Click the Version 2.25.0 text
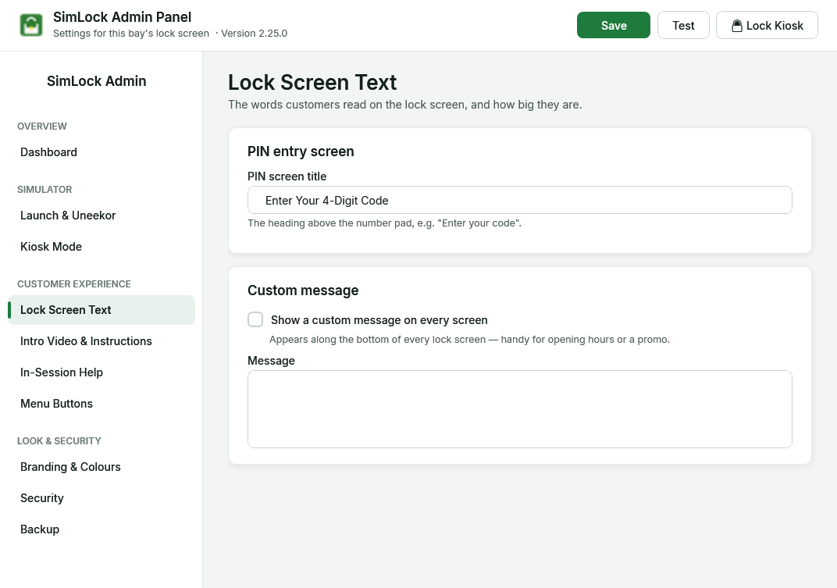Screen dimensions: 837x588 point(254,33)
